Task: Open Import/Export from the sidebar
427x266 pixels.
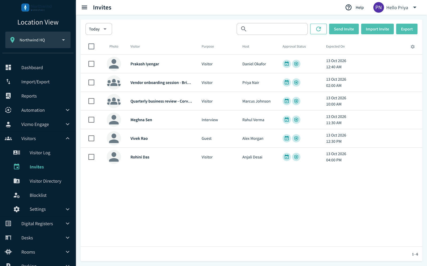Action: (x=38, y=82)
